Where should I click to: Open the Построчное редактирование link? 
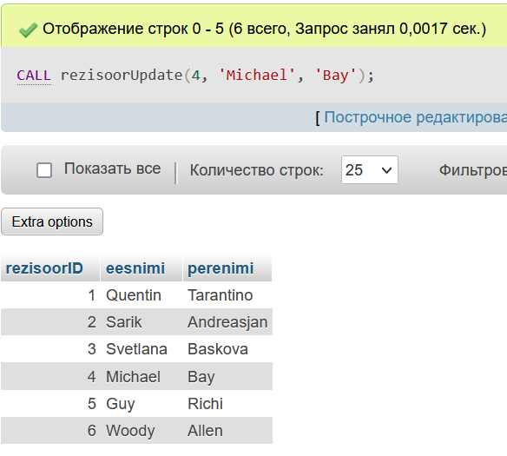415,117
